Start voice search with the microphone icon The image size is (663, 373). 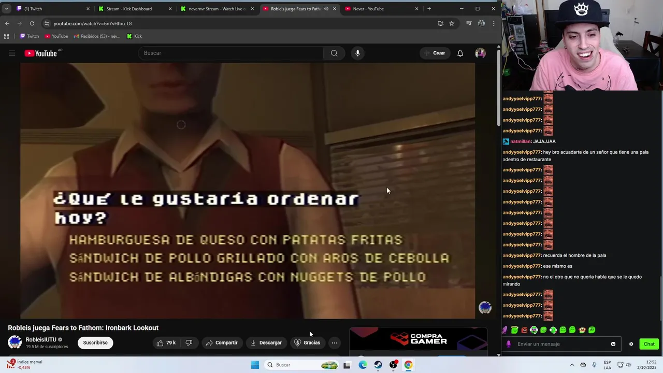pos(357,53)
